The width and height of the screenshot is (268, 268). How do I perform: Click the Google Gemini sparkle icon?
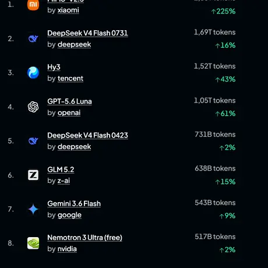(x=33, y=209)
